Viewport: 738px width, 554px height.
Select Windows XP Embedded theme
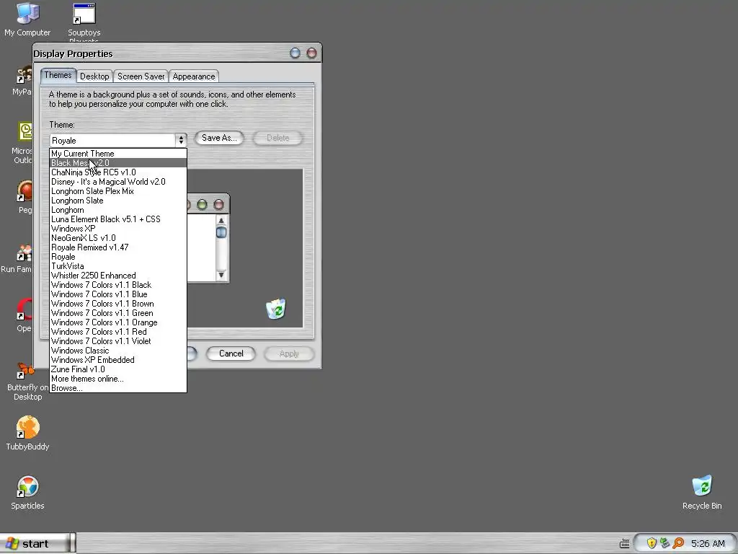[x=118, y=360]
